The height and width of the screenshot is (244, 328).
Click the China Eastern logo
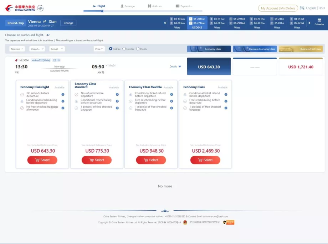[25, 8]
